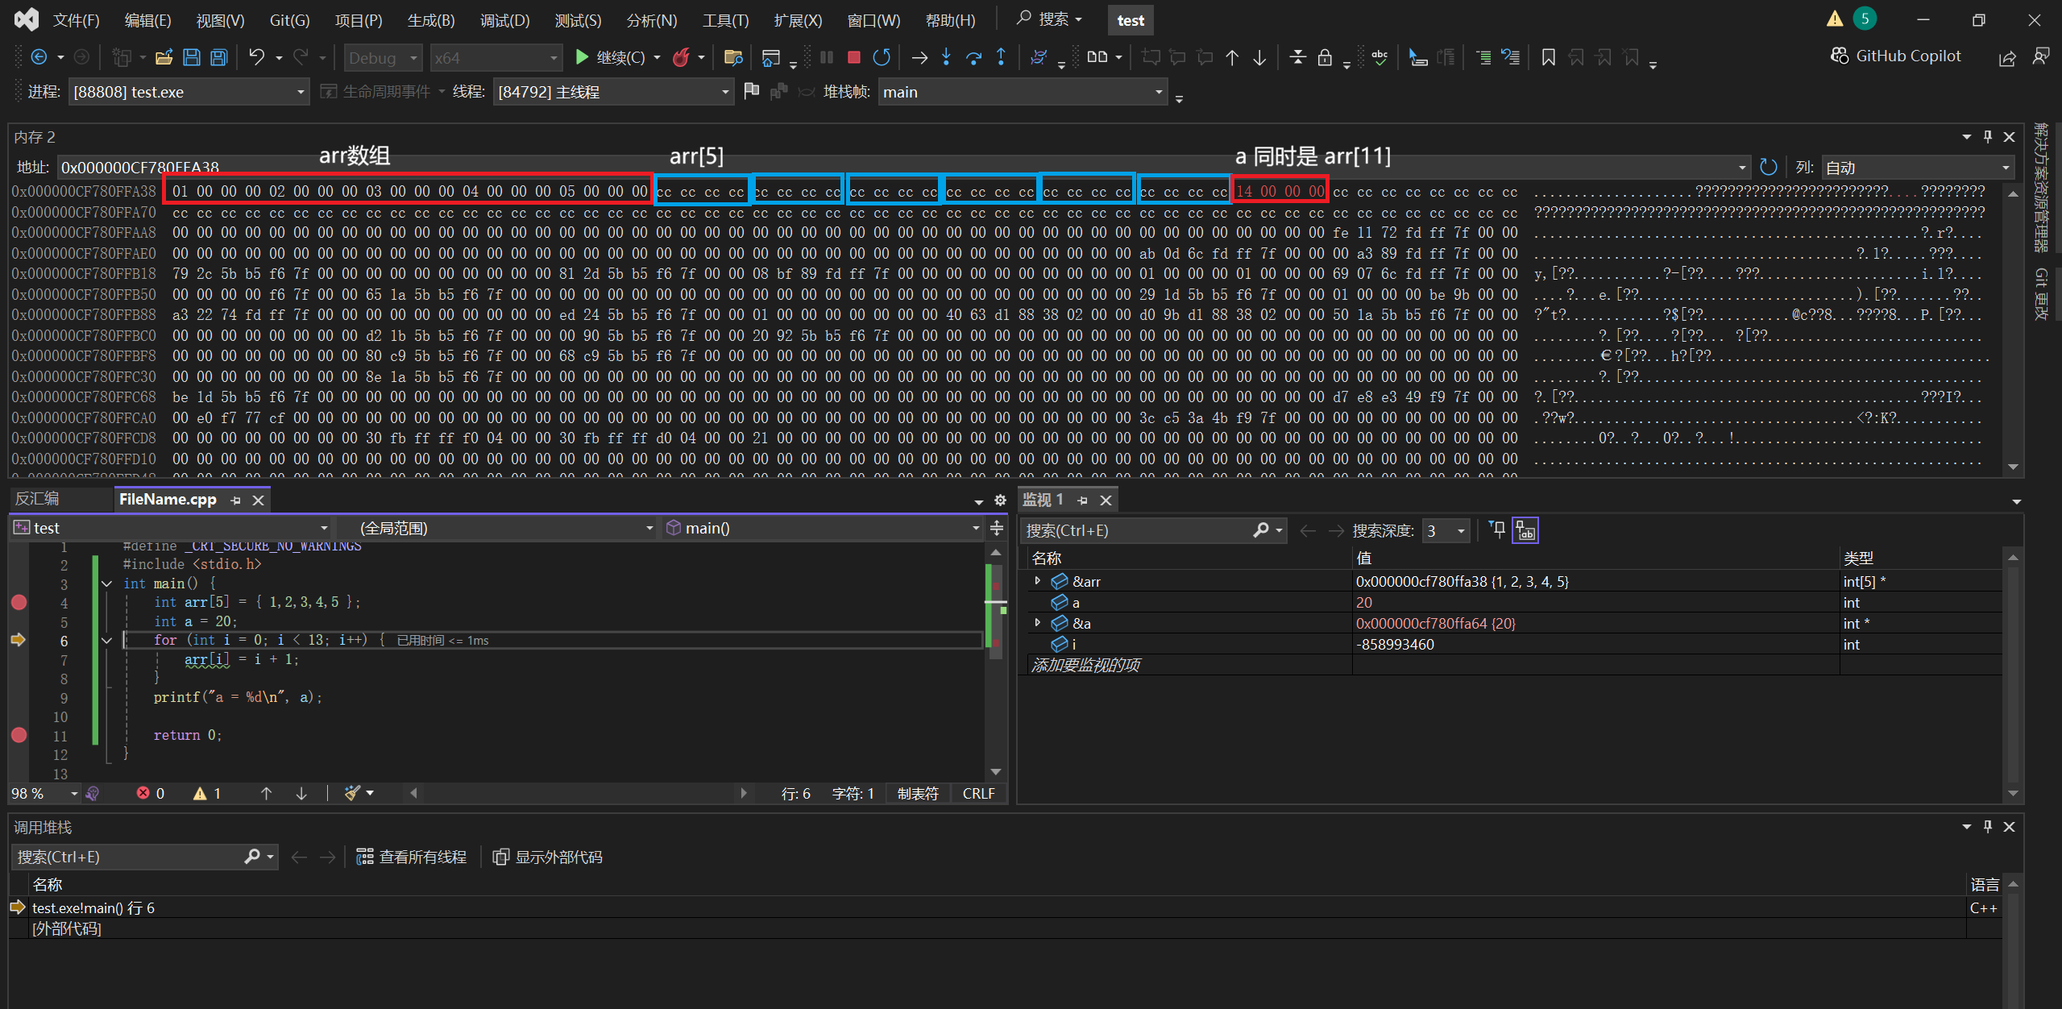2062x1009 pixels.
Task: Toggle breakpoint on line 11
Action: (19, 735)
